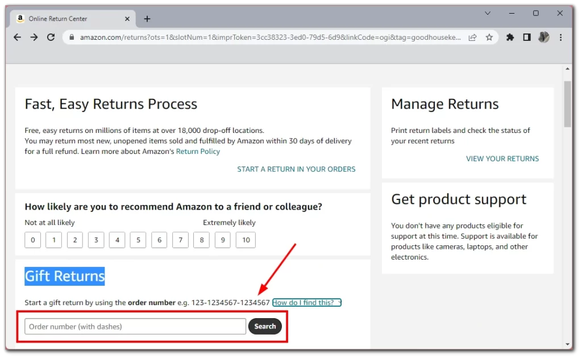Bookmark this page with star icon
This screenshot has width=582, height=359.
(x=489, y=37)
